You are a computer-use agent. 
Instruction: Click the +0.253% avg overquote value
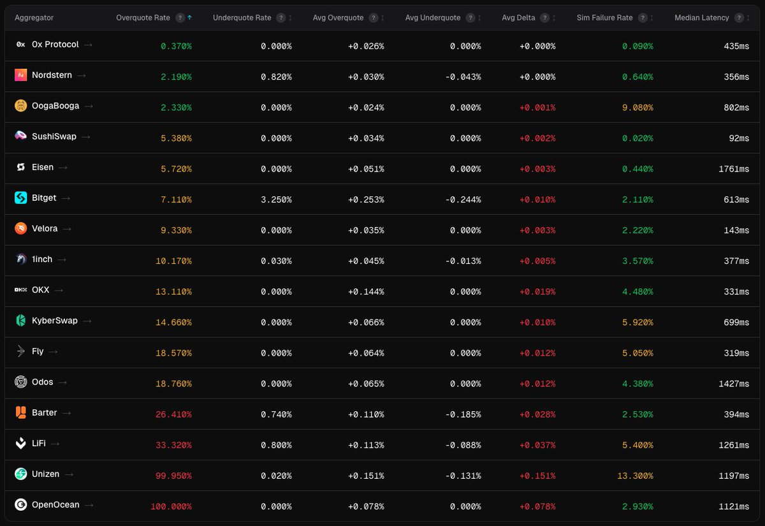click(366, 200)
